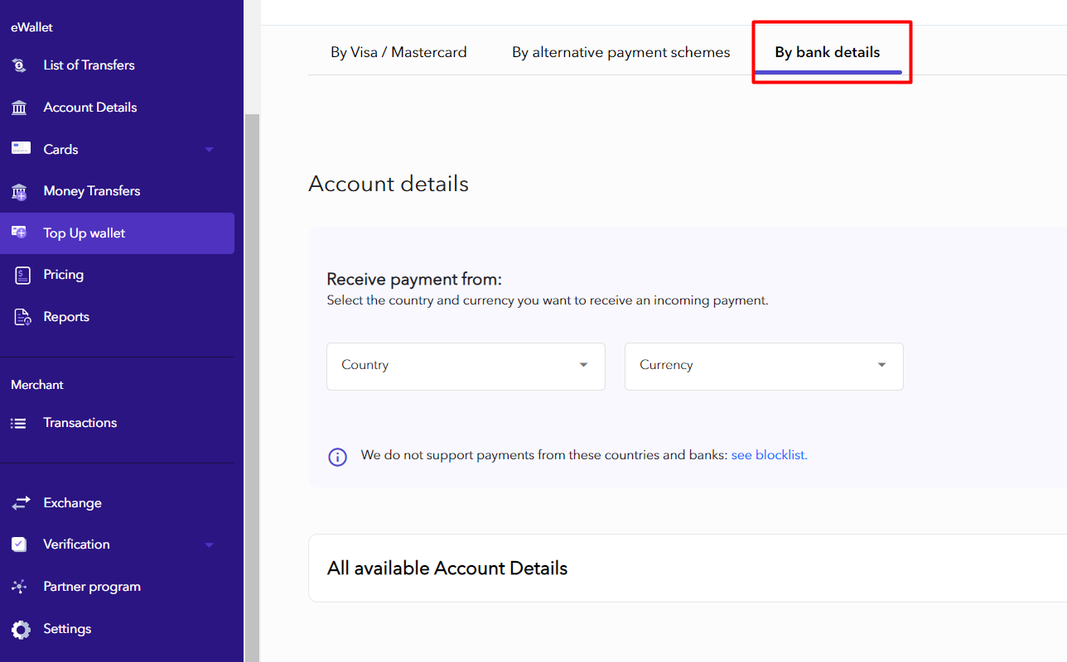The height and width of the screenshot is (662, 1067).
Task: Click the Exchange arrows icon
Action: (21, 503)
